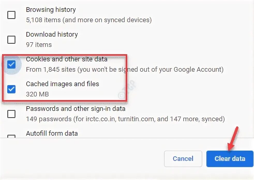Select the "Cached images and files" heading
254x180 pixels.
tap(62, 84)
